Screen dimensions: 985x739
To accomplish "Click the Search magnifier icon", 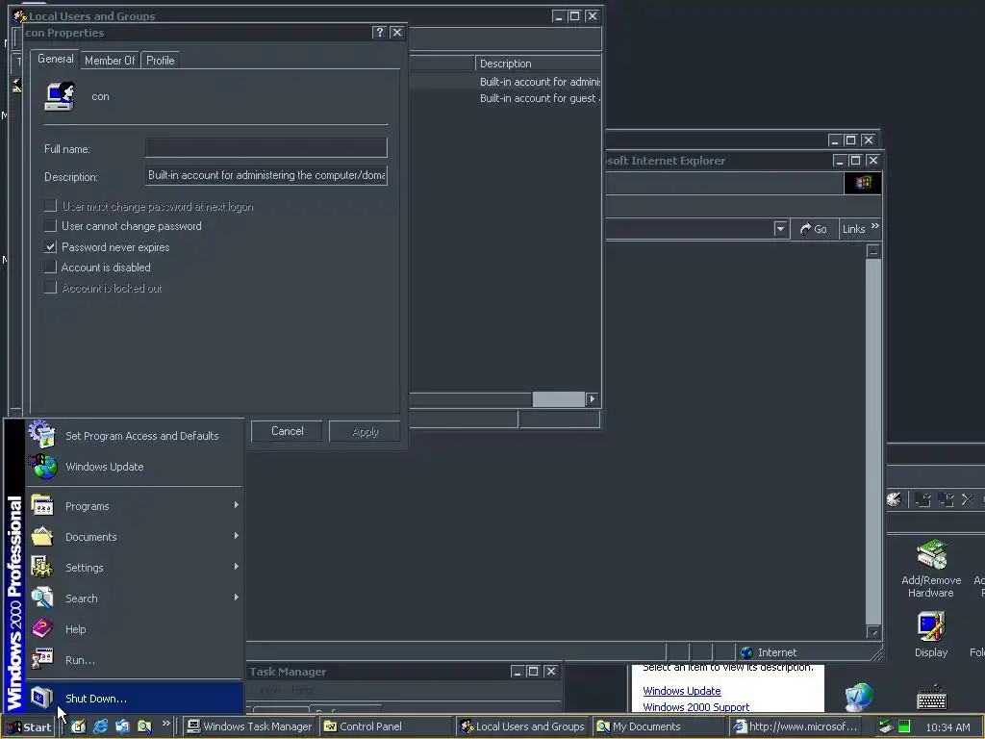I will 42,599.
